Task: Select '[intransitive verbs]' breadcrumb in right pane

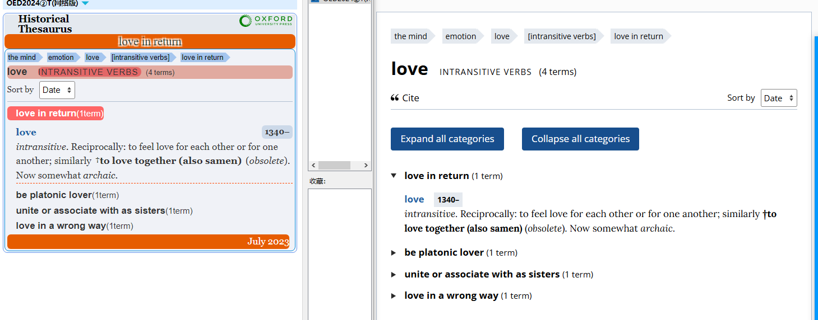Action: (x=562, y=36)
